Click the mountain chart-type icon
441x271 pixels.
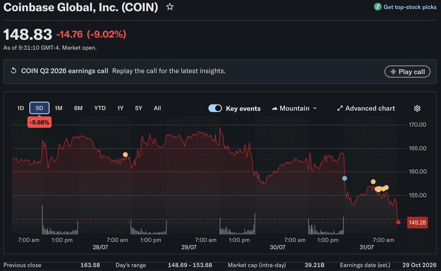tap(275, 108)
